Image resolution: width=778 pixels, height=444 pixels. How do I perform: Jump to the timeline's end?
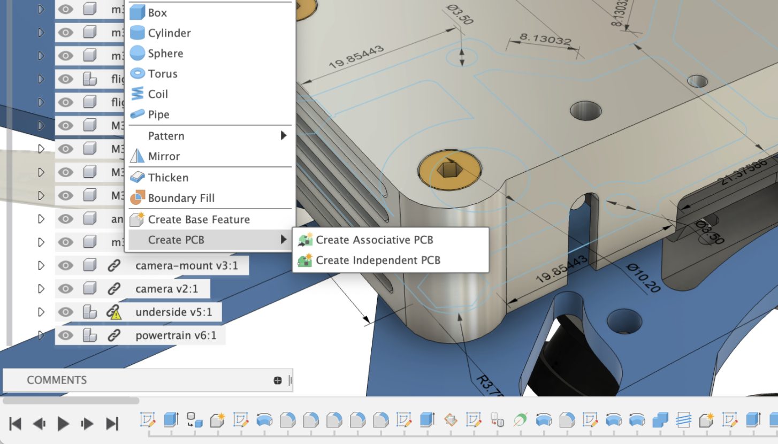pyautogui.click(x=112, y=424)
